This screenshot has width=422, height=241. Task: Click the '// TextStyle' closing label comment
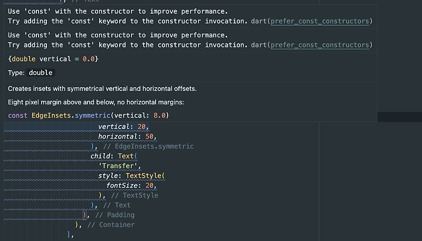pyautogui.click(x=135, y=195)
